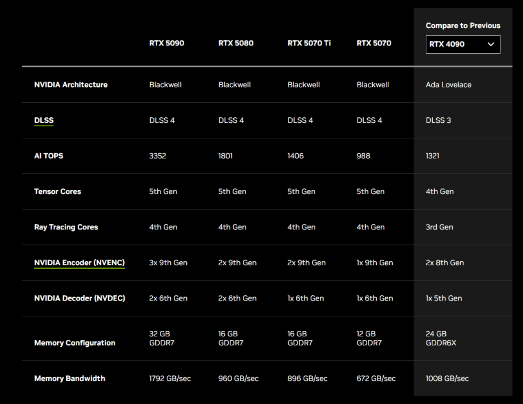Click the RTX 5090 column header

pos(166,43)
